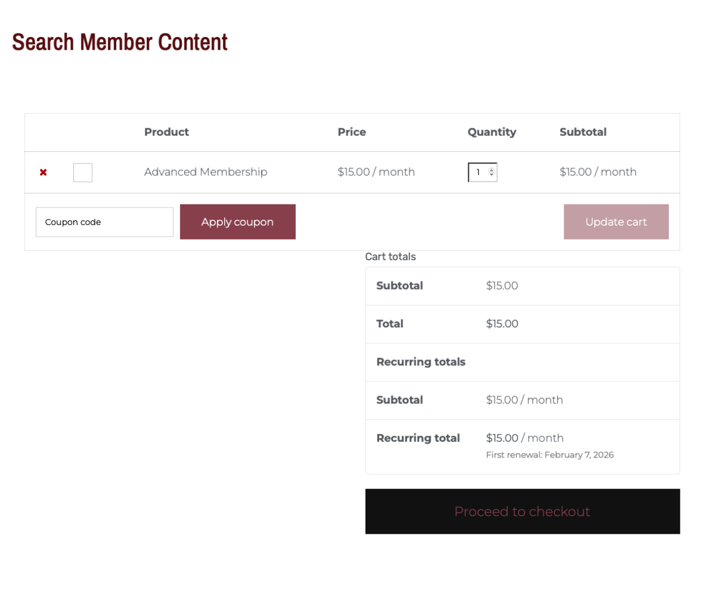This screenshot has height=593, width=704.
Task: Click the Price column header
Action: pos(351,132)
